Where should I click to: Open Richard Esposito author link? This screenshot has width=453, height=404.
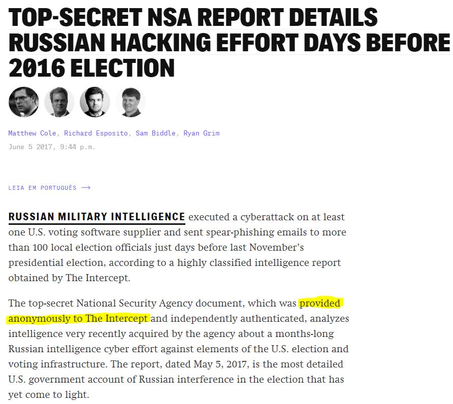pyautogui.click(x=95, y=133)
